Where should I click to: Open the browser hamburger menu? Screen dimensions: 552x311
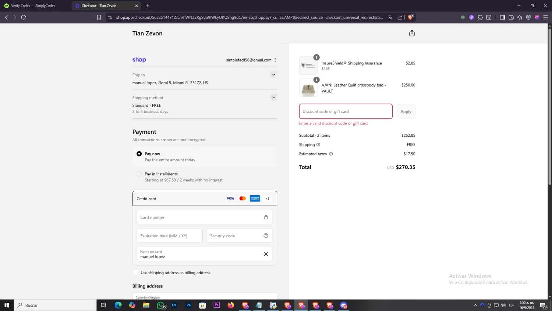coord(546,17)
